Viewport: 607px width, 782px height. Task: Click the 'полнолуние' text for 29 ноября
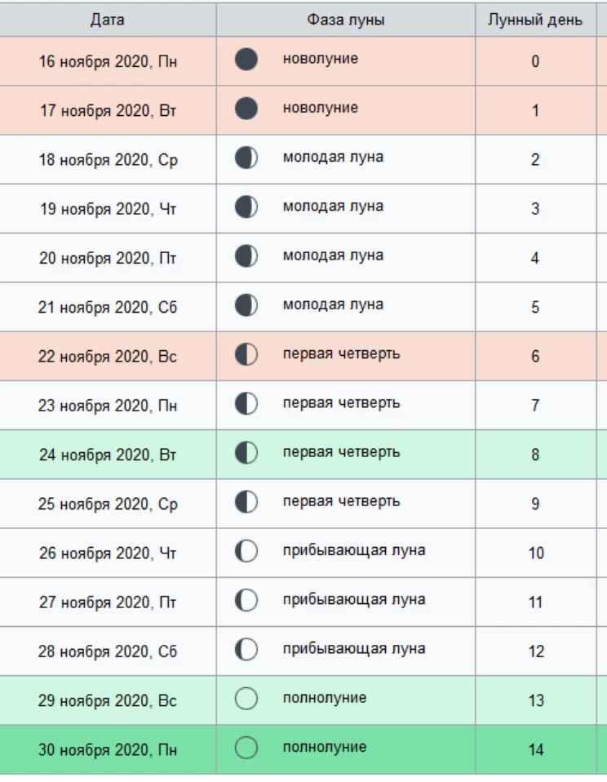[x=325, y=698]
